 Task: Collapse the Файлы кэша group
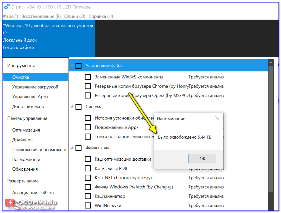72,148
